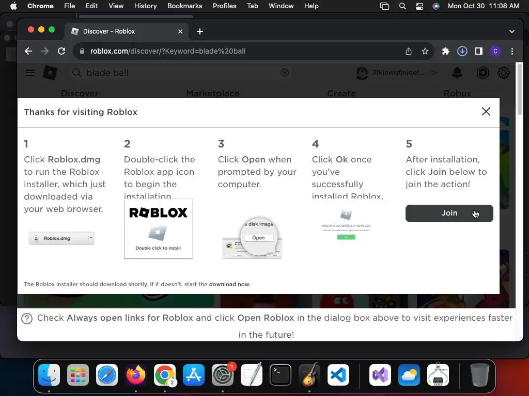Launch Firefox from the Dock

click(136, 375)
